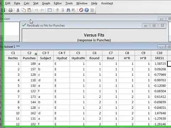This screenshot has width=171, height=128.
Task: Select the C7 column header
Action: point(110,53)
